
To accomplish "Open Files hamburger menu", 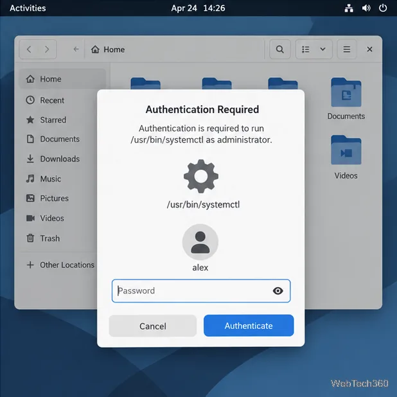I will coord(347,49).
